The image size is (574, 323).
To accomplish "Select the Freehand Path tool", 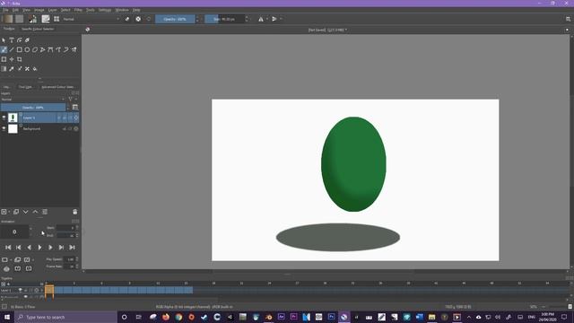I will point(58,49).
